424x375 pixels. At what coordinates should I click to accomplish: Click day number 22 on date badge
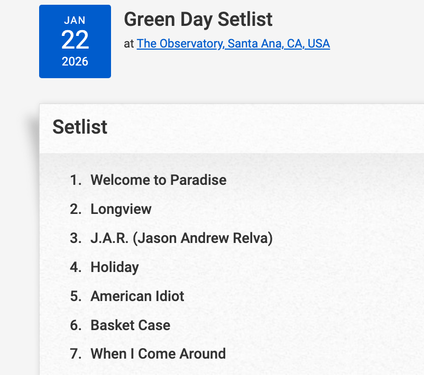coord(75,40)
